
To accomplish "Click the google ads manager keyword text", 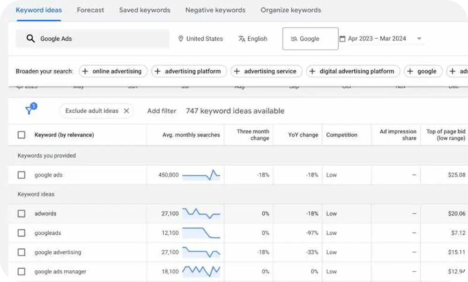I will [x=60, y=272].
